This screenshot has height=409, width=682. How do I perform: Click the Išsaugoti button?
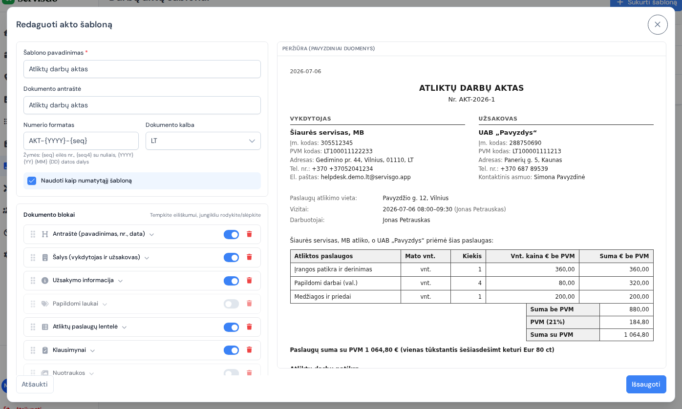point(646,384)
